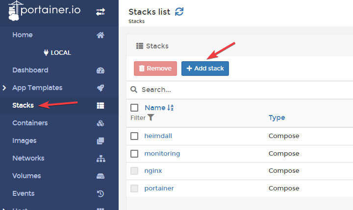Open Volumes in the sidebar
This screenshot has height=210, width=353.
(x=26, y=176)
